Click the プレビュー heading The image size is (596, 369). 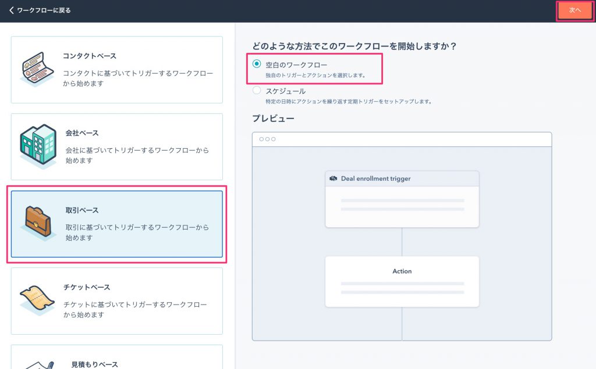pyautogui.click(x=274, y=118)
